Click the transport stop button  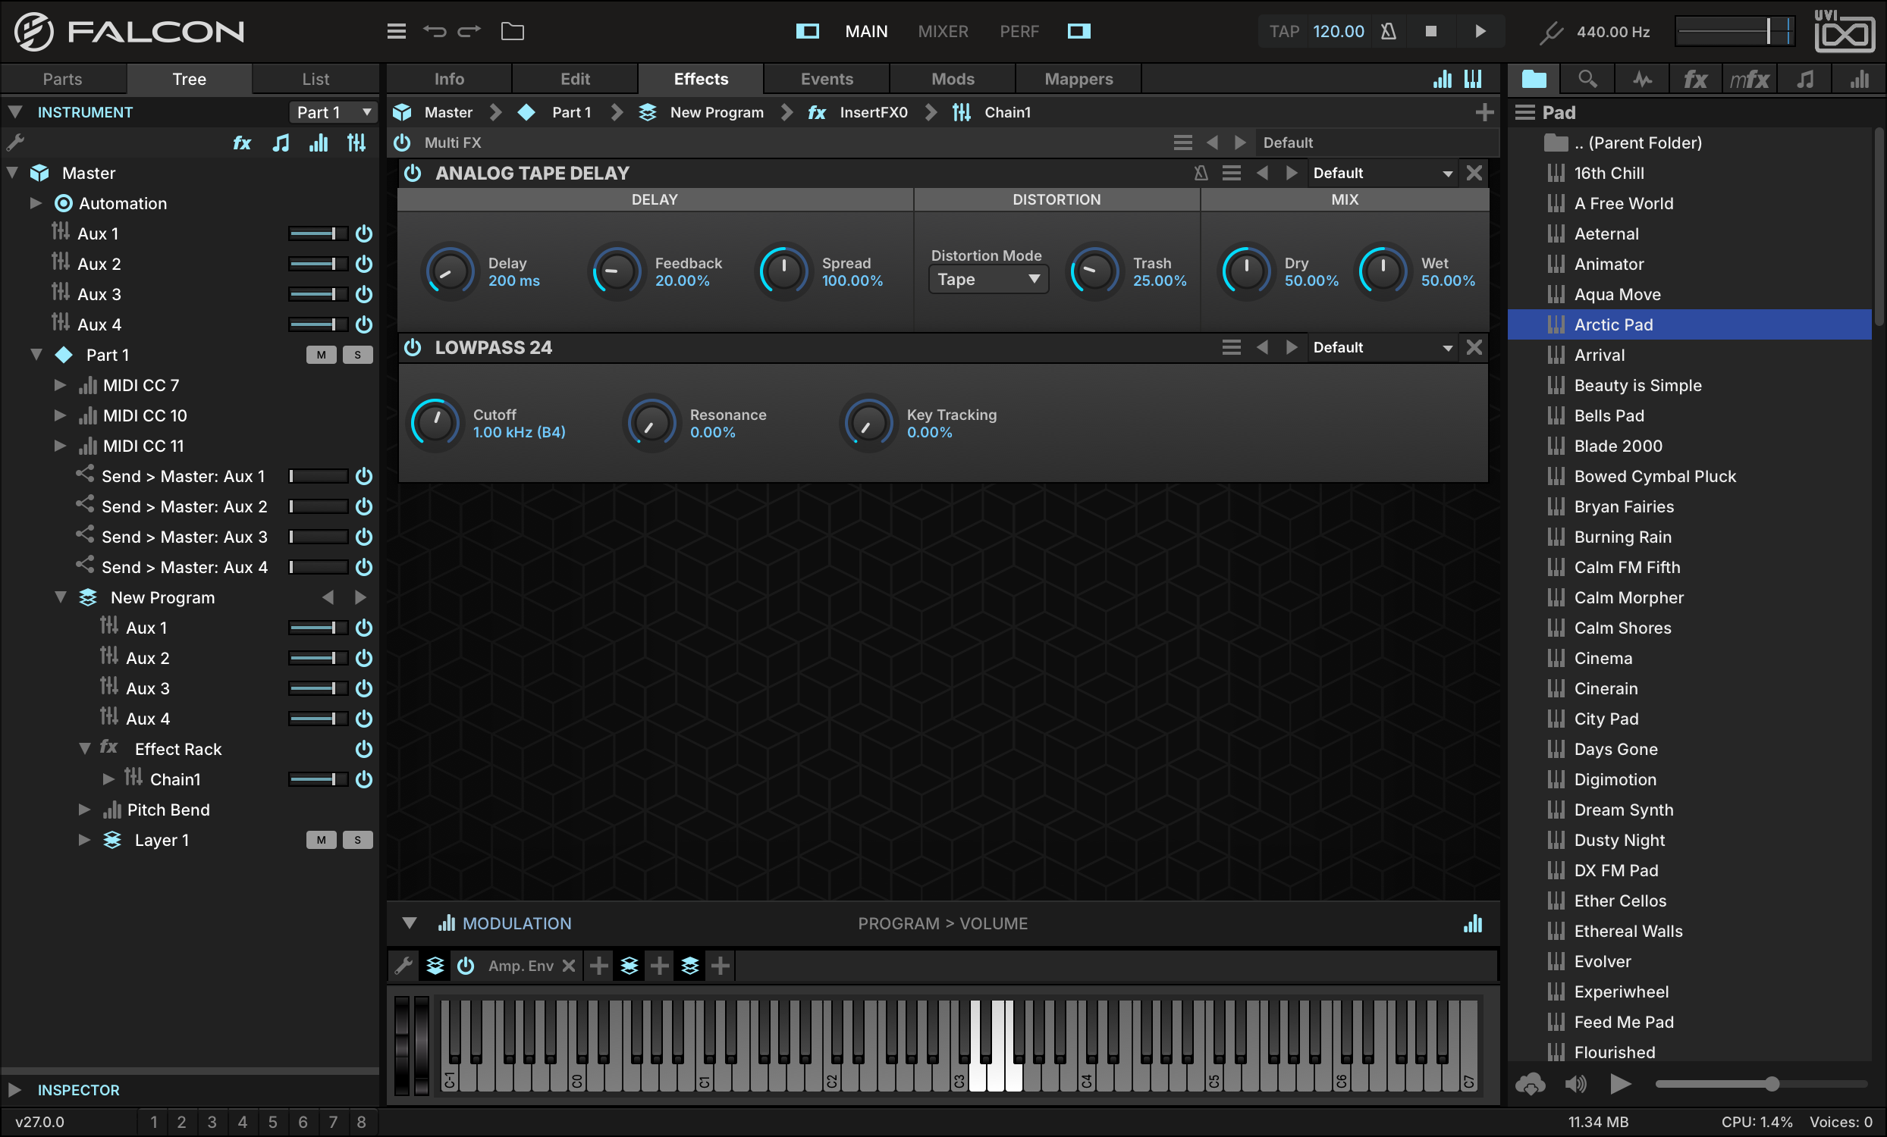click(x=1430, y=31)
